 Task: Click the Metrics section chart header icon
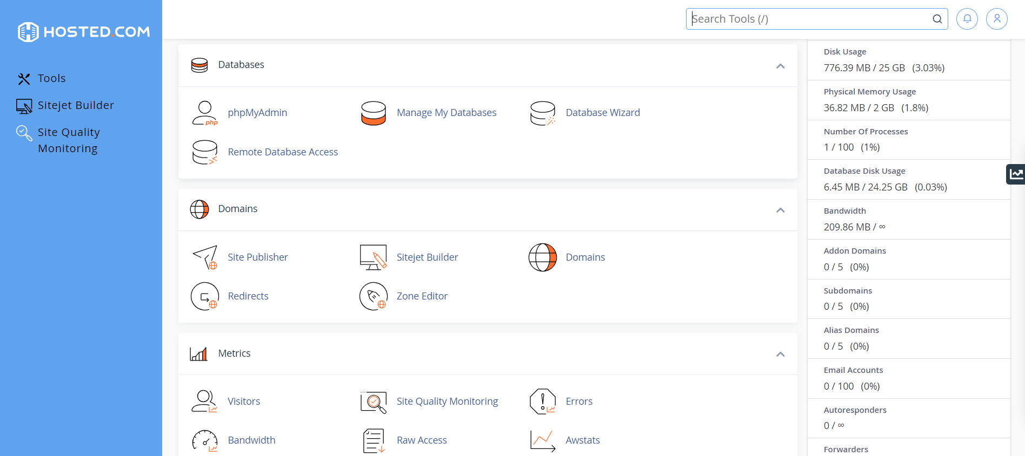click(199, 354)
